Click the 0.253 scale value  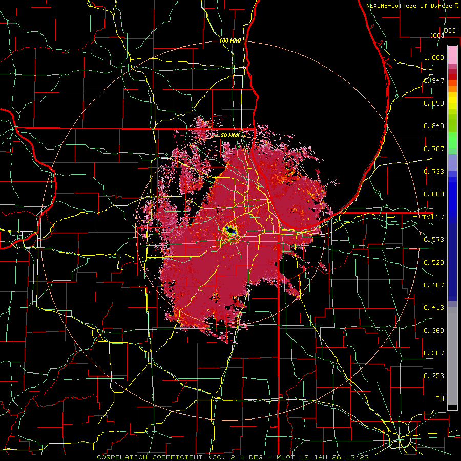point(434,376)
